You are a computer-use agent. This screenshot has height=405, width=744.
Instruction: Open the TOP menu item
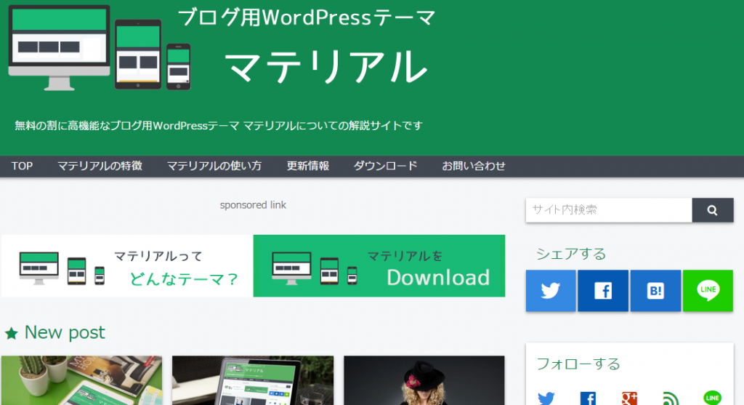click(22, 167)
